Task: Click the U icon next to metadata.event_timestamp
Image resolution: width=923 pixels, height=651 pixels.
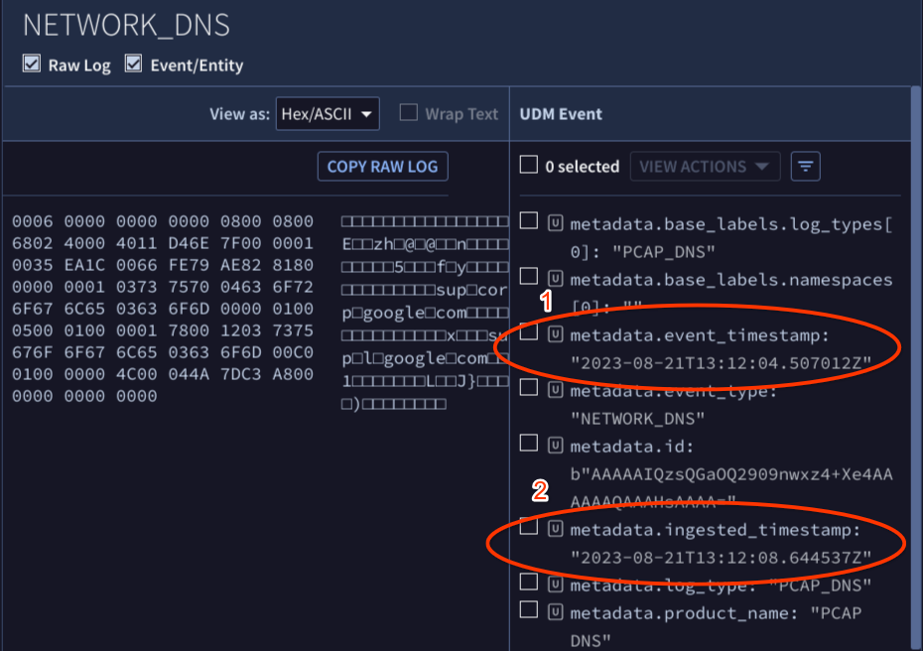Action: click(554, 334)
